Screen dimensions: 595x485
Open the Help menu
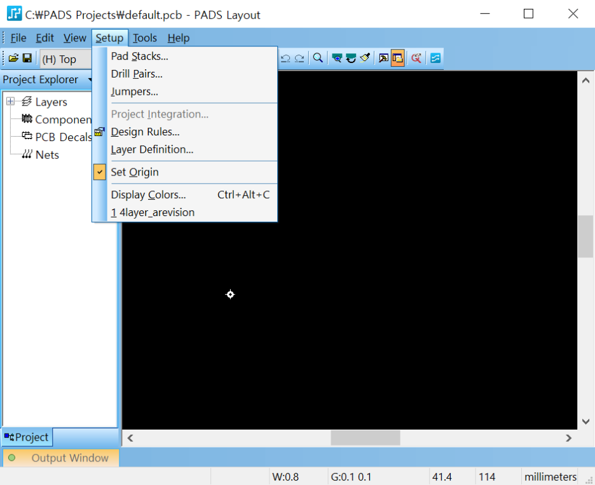point(179,38)
